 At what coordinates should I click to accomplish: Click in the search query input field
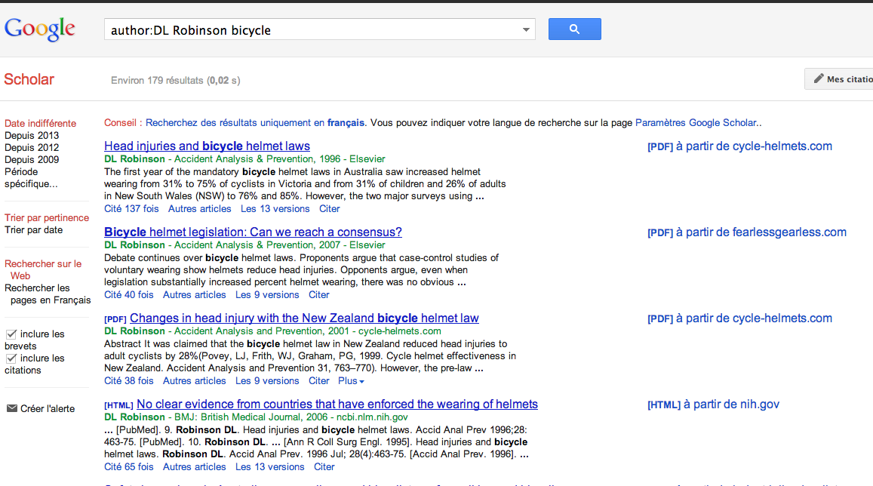point(312,29)
